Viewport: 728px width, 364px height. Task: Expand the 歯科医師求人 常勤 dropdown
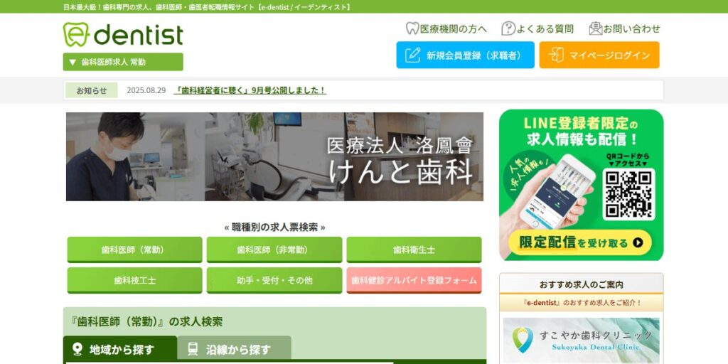pyautogui.click(x=123, y=62)
